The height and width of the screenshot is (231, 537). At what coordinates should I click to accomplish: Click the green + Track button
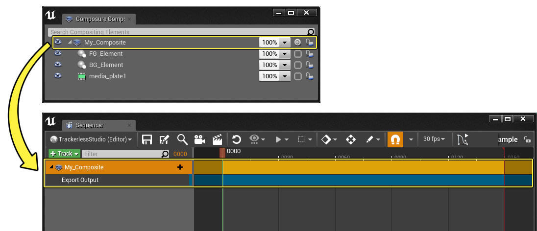(64, 154)
